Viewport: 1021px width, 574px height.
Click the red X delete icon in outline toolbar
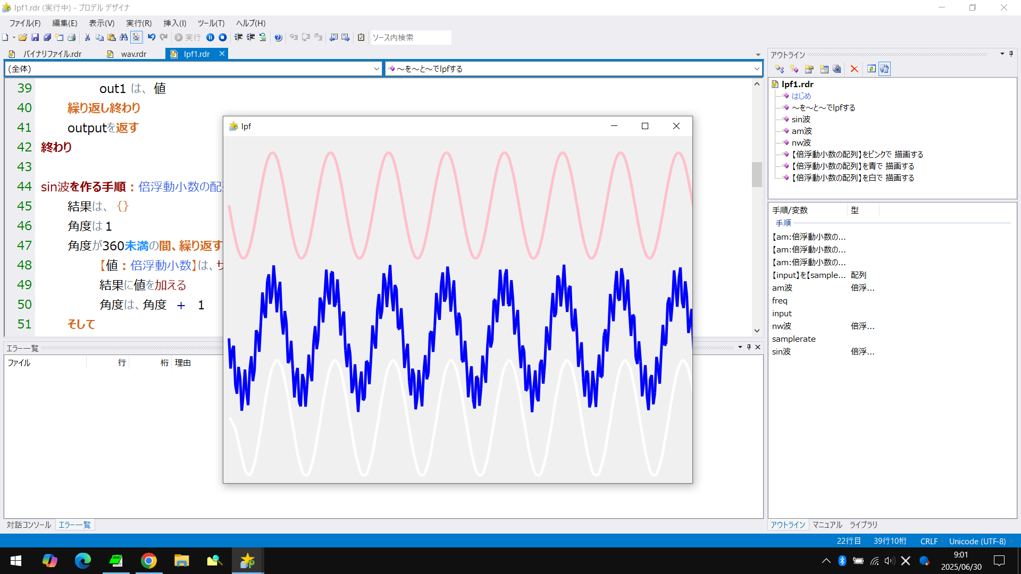pyautogui.click(x=854, y=69)
